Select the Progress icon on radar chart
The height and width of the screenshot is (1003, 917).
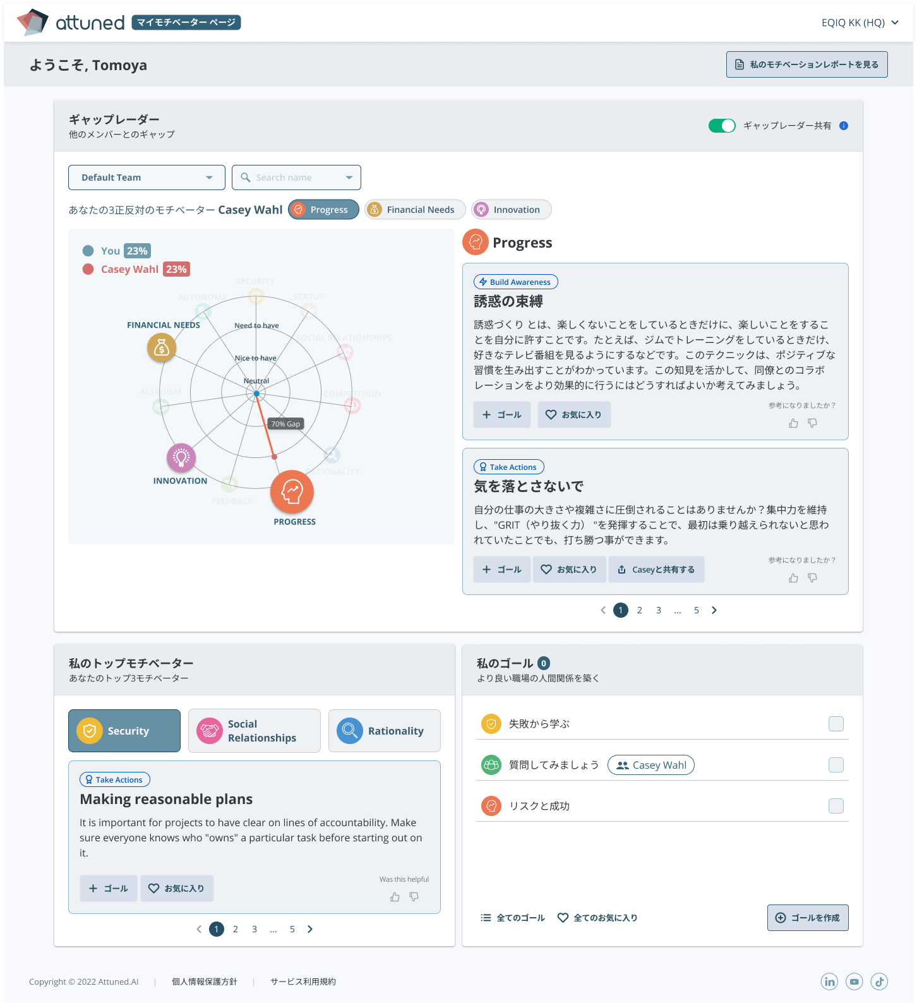pos(292,491)
